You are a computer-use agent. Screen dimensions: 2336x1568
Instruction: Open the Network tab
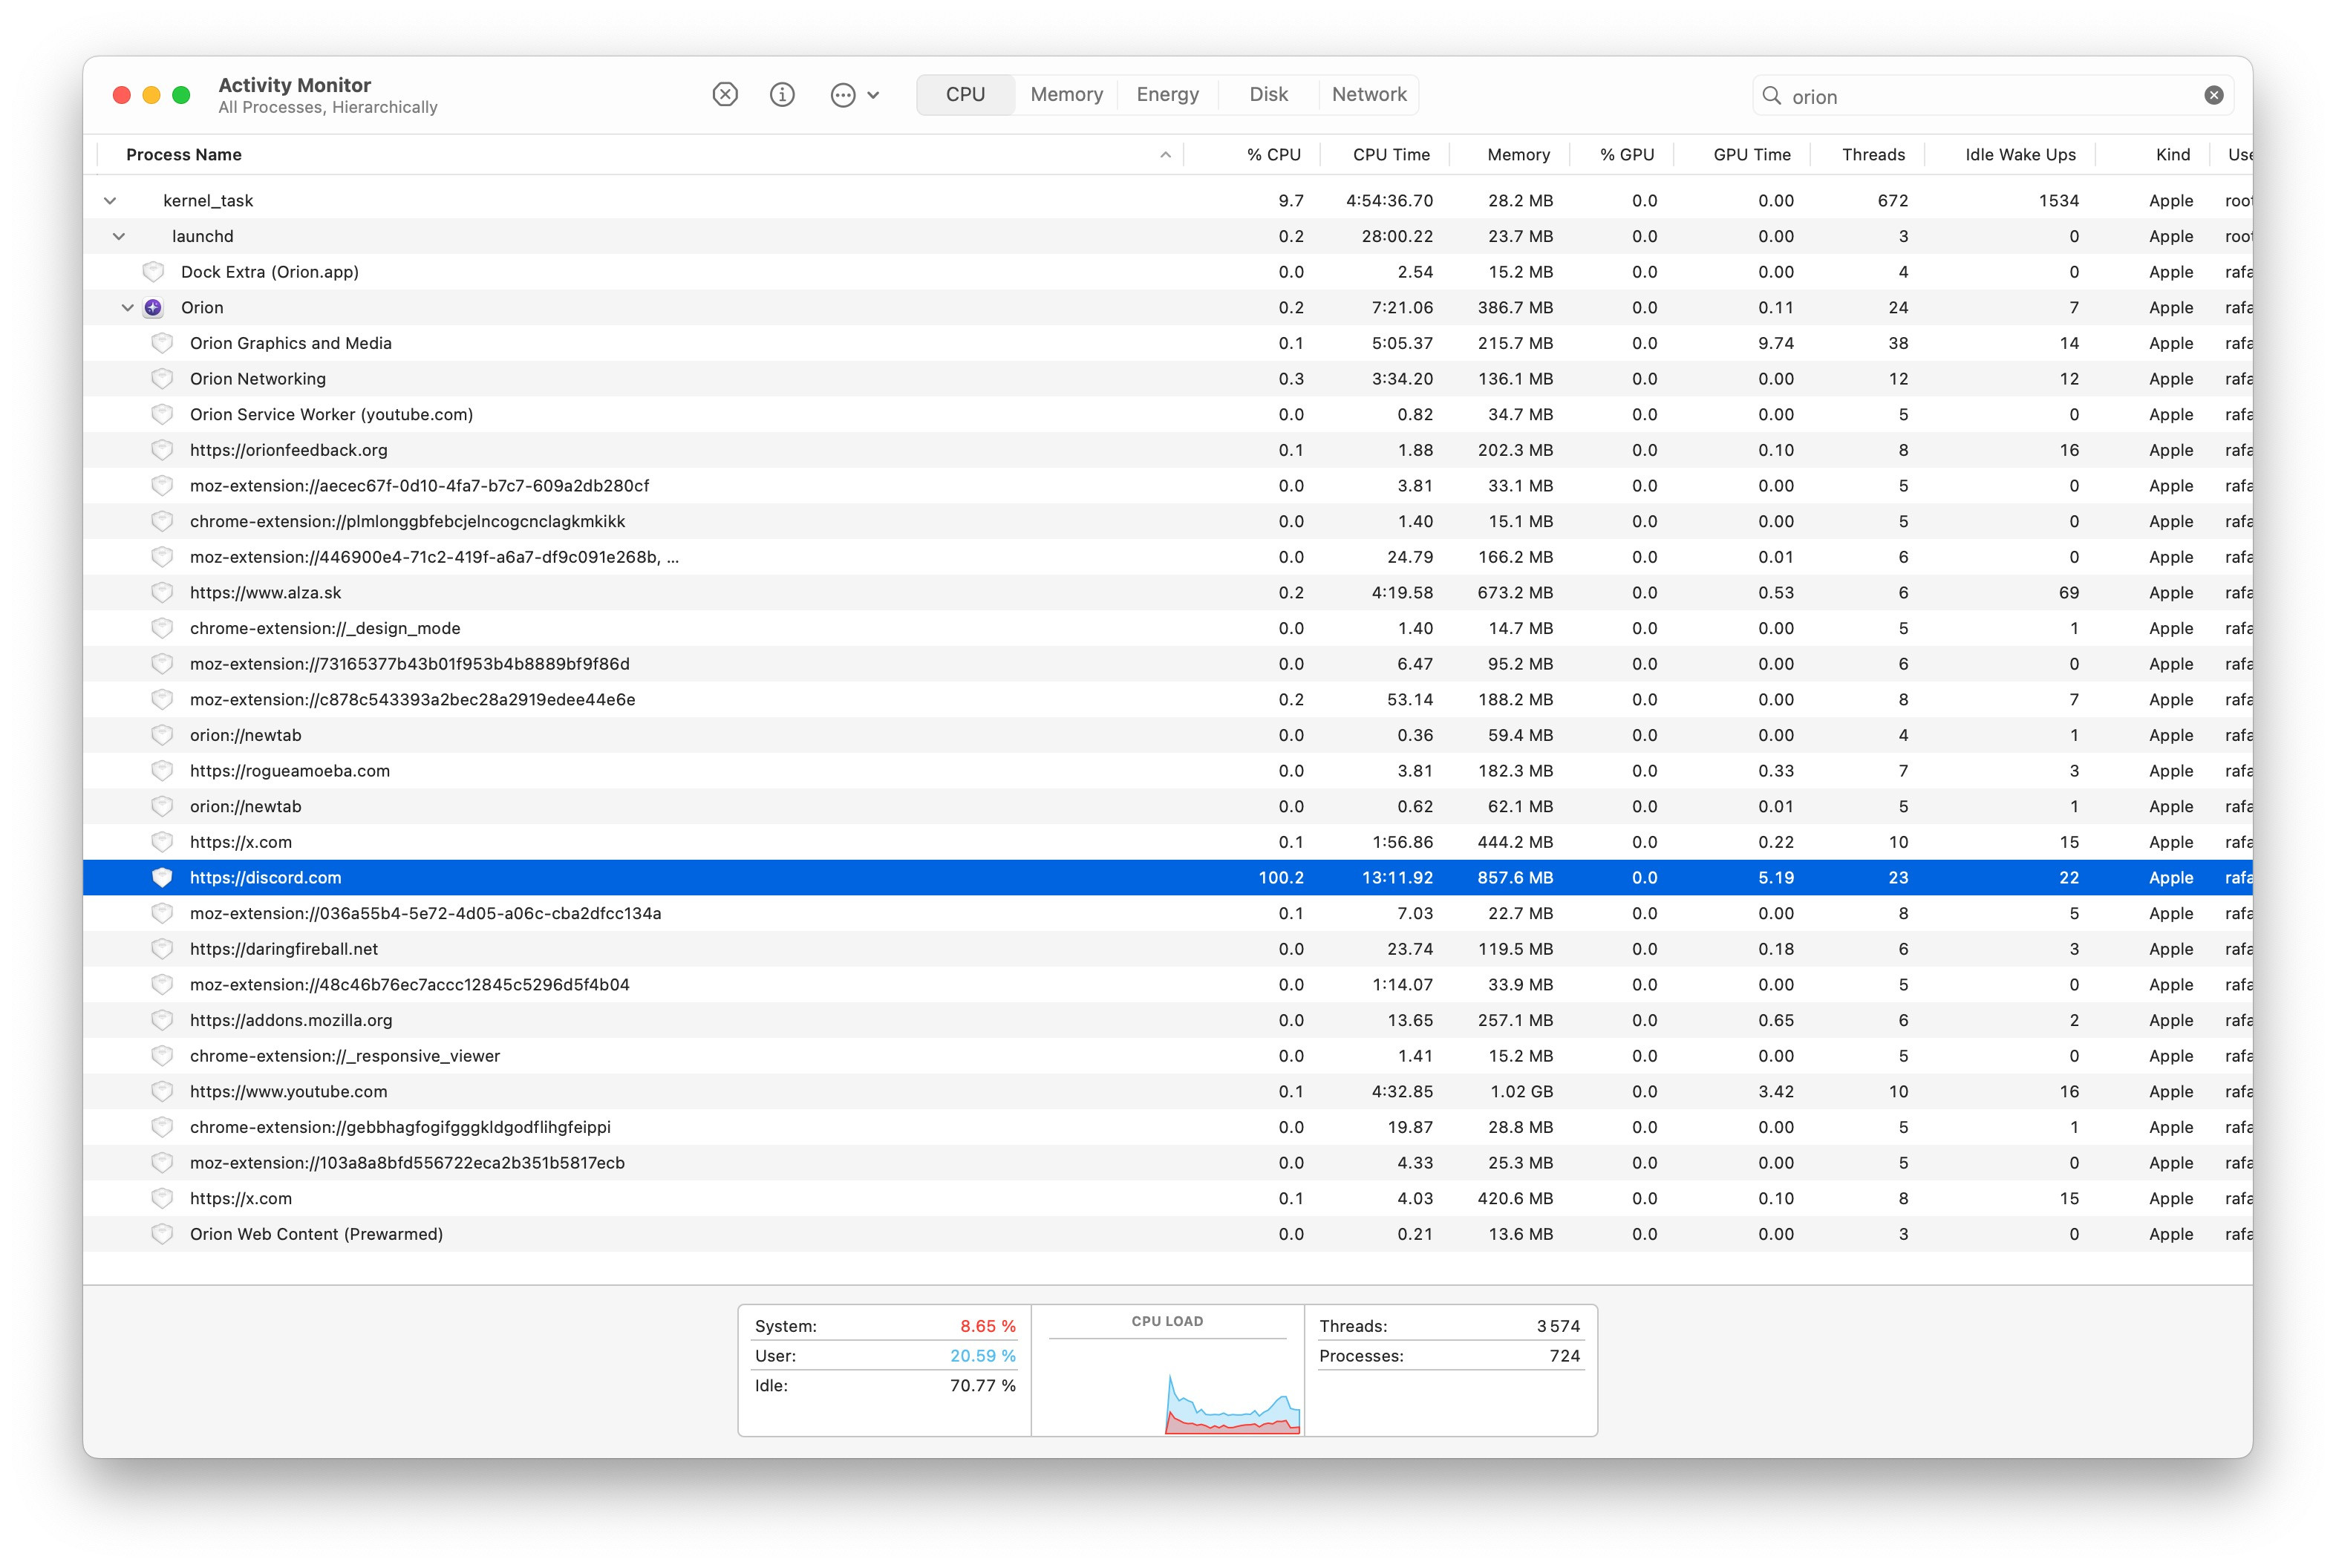click(1368, 94)
